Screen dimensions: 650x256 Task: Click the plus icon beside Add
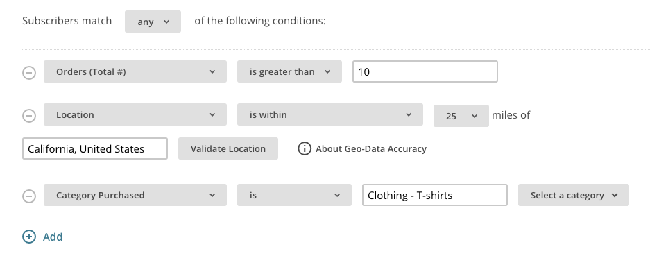click(29, 237)
